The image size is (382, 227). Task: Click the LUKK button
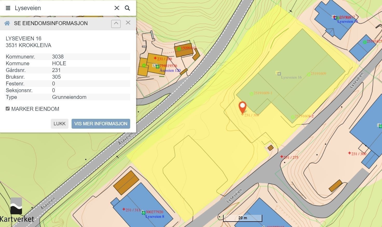click(x=60, y=124)
